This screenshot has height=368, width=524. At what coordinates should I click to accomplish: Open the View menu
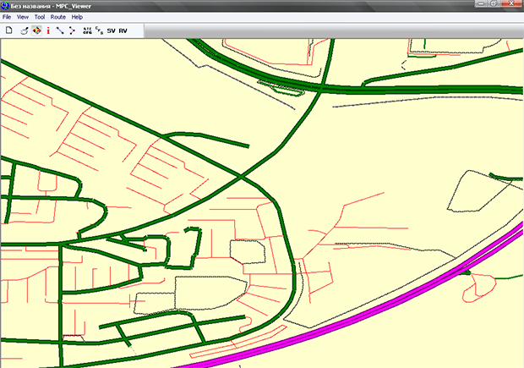[22, 17]
